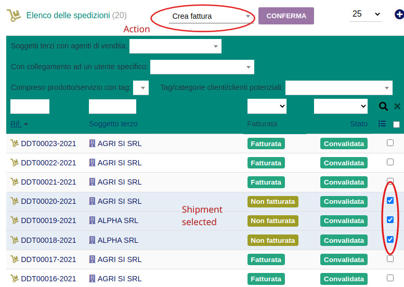Image resolution: width=404 pixels, height=287 pixels.
Task: Open the page size dropdown showing 25
Action: [365, 15]
